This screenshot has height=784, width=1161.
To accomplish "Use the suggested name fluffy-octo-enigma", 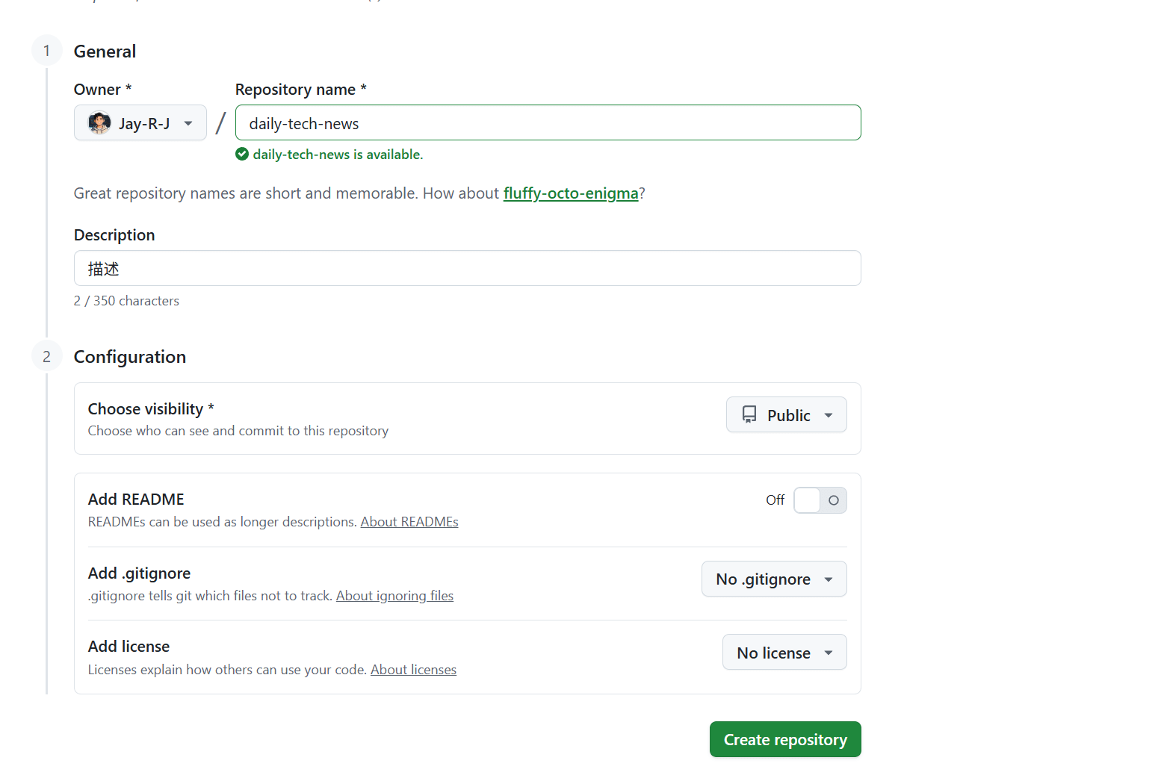I will pyautogui.click(x=571, y=193).
